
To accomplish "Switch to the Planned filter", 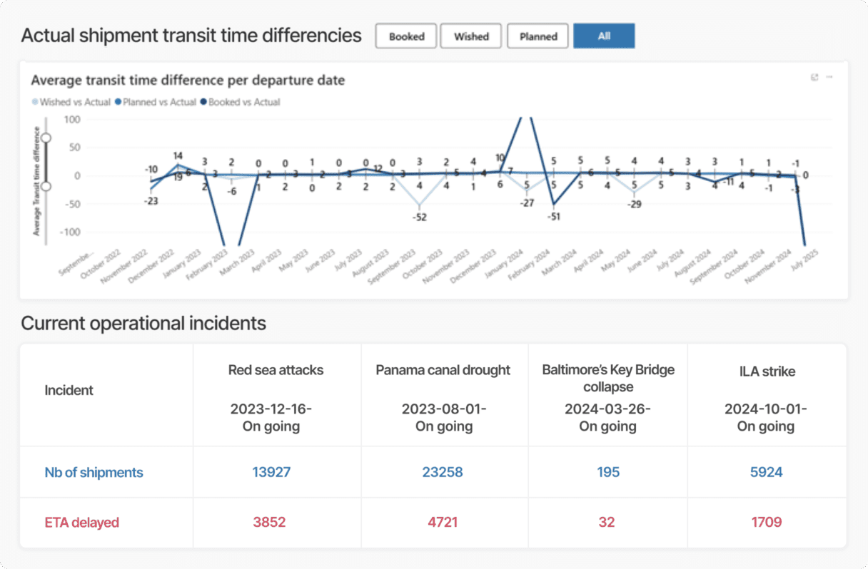I will 538,36.
